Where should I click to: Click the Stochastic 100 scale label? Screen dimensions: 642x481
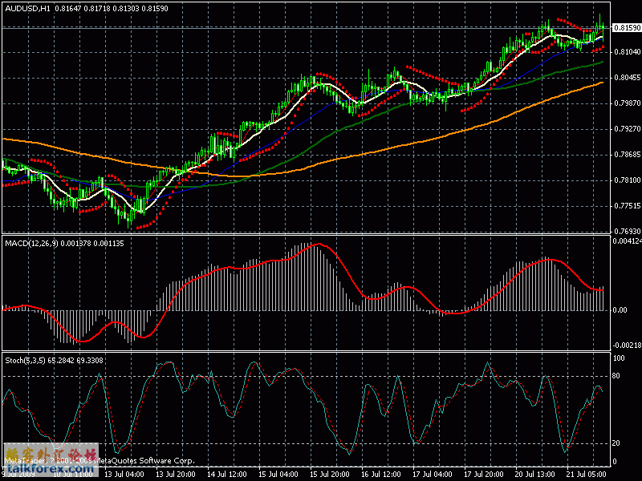tap(619, 358)
